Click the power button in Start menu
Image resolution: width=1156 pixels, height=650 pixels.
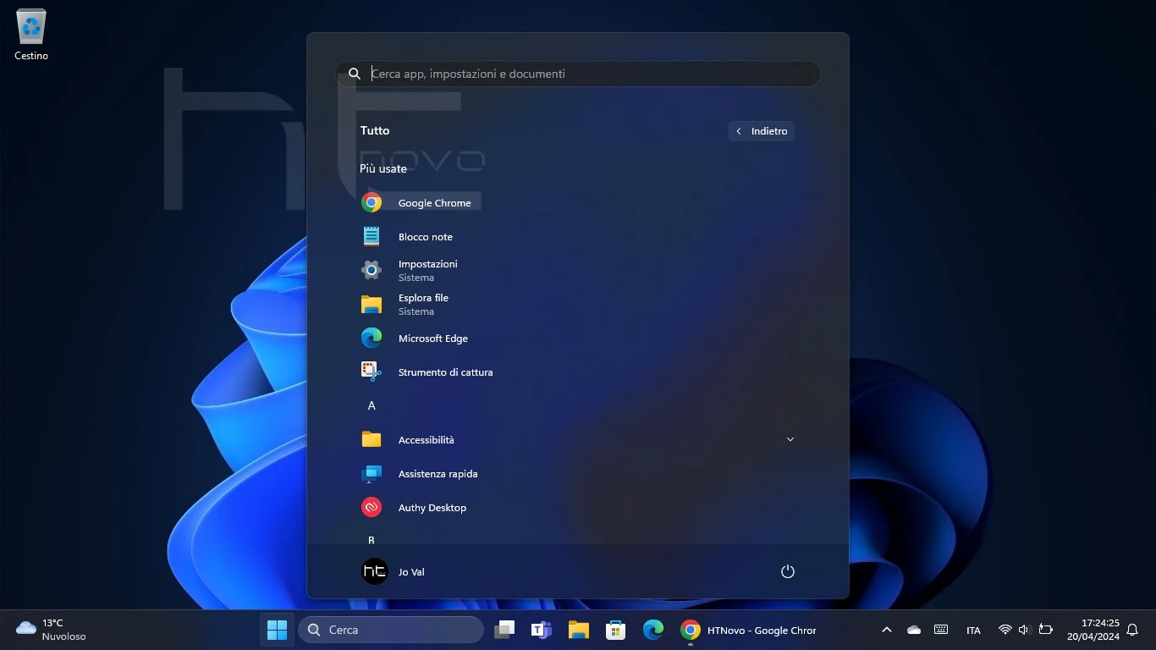pyautogui.click(x=788, y=571)
